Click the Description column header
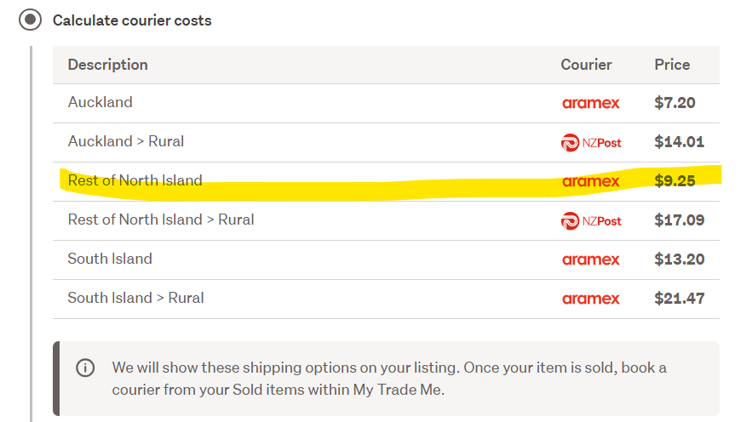 107,65
